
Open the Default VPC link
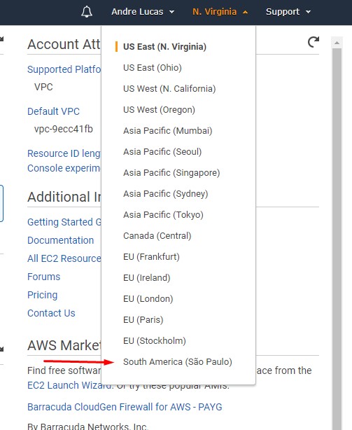point(53,111)
